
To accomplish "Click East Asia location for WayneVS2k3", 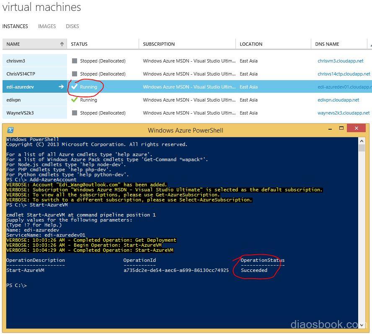I will click(x=249, y=113).
